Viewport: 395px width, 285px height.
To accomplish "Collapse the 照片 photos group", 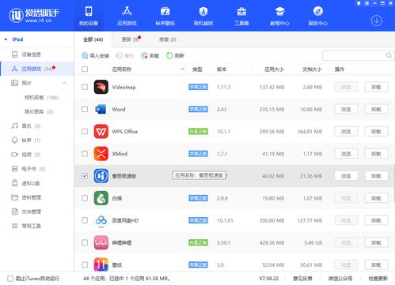I will 65,83.
